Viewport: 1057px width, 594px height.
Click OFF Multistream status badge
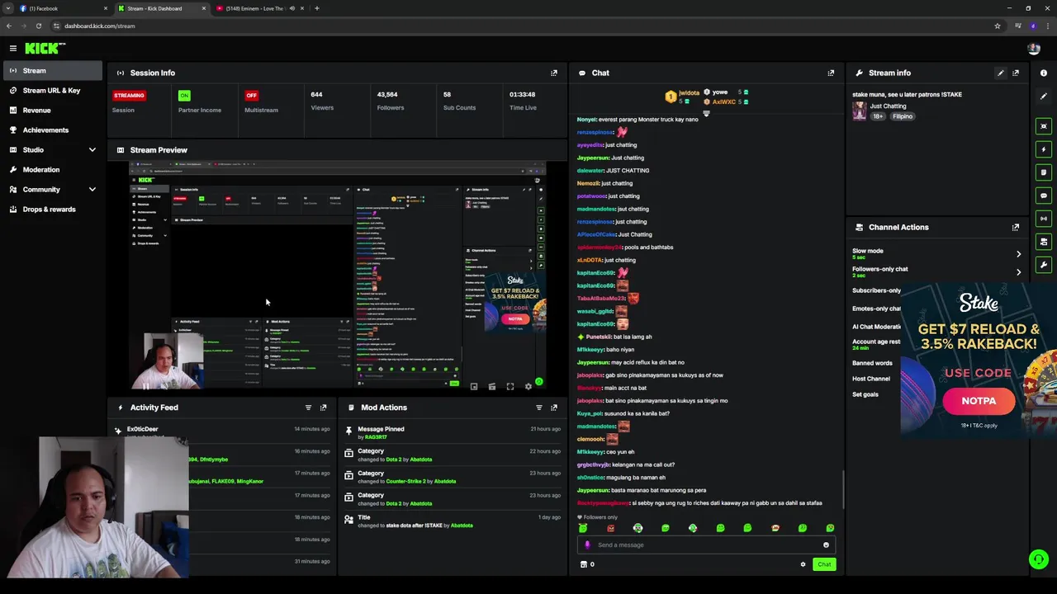pos(251,96)
